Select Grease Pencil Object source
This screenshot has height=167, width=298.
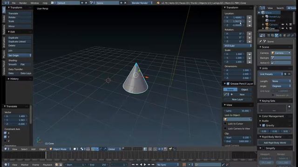click(244, 90)
